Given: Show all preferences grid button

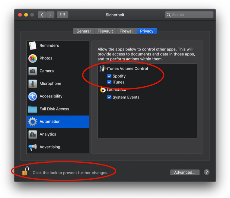Looking at the screenshot, I should [x=62, y=15].
